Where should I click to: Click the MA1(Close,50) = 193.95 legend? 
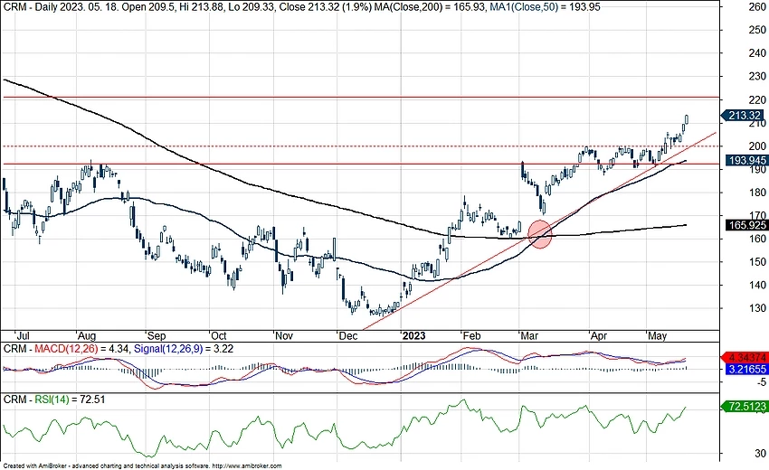pos(546,7)
